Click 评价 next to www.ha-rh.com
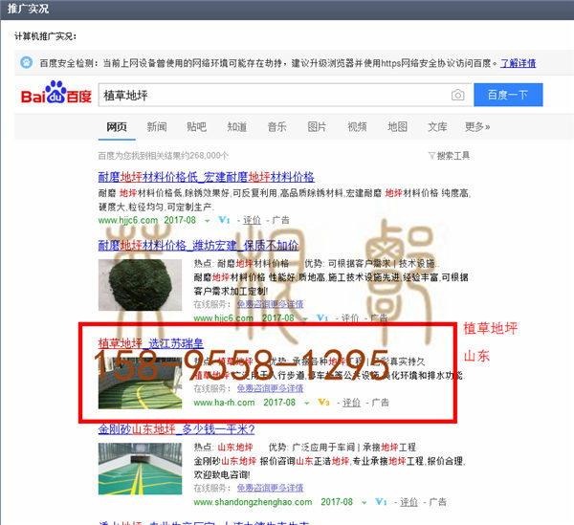Screen dimensions: 574x525 tap(351, 403)
